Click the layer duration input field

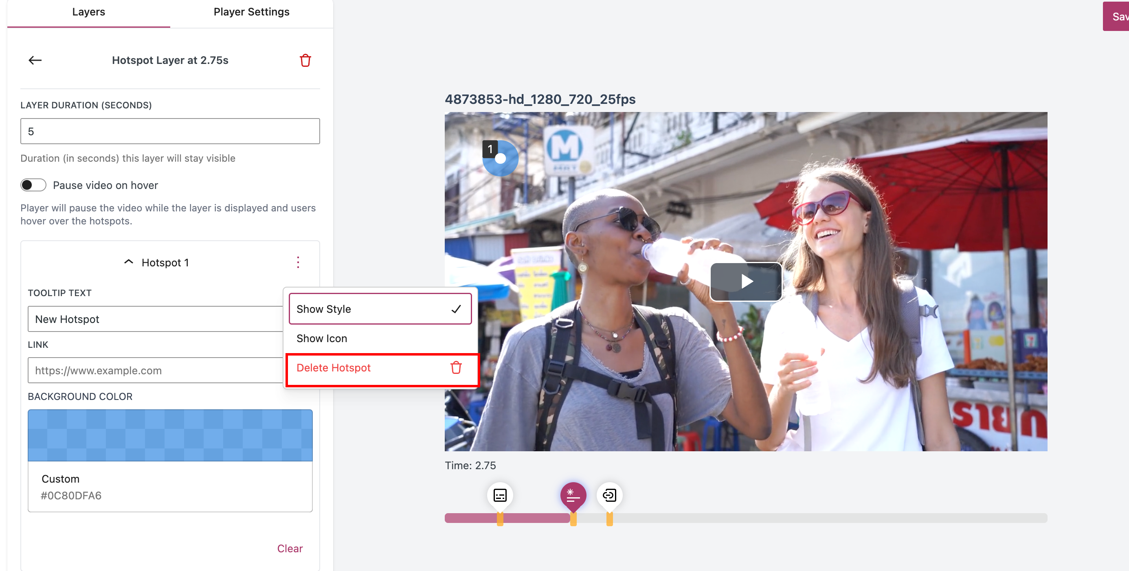point(170,132)
